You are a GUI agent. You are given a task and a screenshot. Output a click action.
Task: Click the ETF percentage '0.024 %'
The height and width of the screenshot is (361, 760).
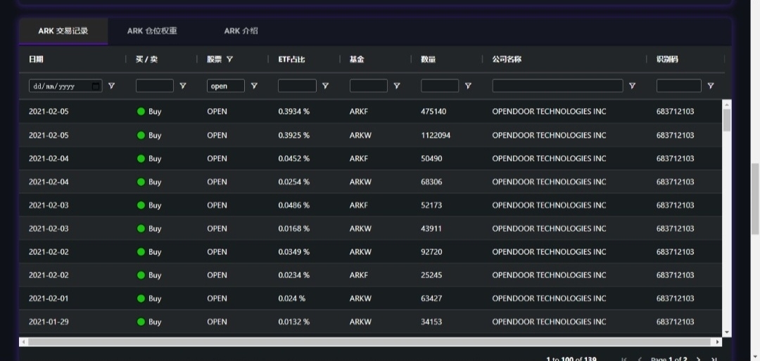click(292, 298)
